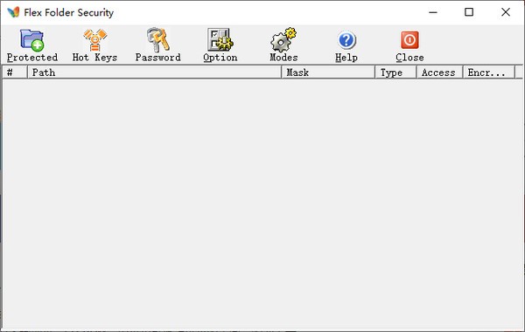Sort list by Type column header

[x=395, y=73]
